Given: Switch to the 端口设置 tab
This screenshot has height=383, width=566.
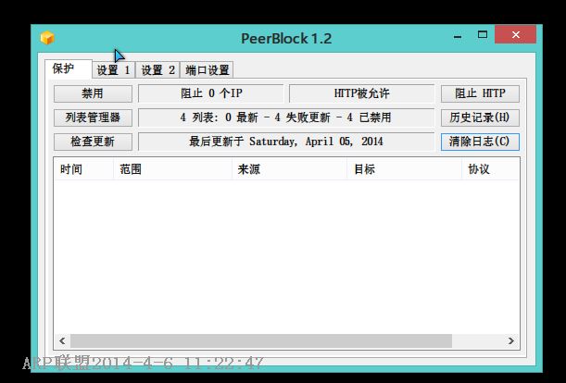Looking at the screenshot, I should click(x=207, y=70).
